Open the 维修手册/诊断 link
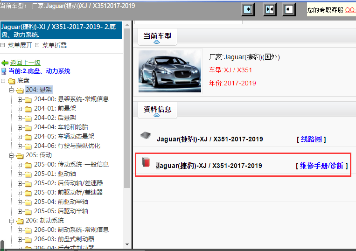356x251 pixels. click(321, 166)
